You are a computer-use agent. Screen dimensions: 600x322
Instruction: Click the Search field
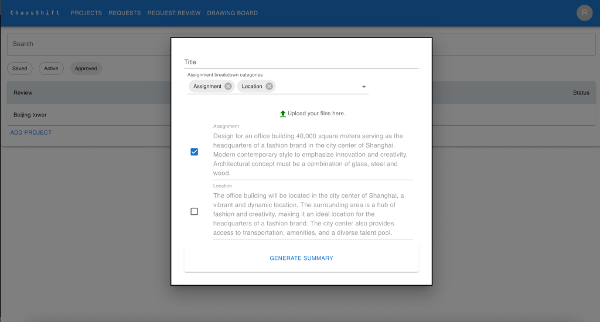tap(88, 44)
